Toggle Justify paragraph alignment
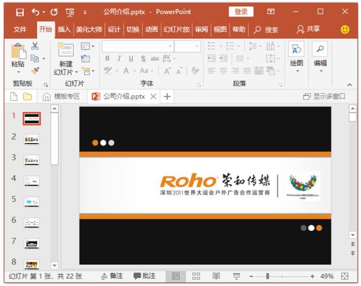Image resolution: width=361 pixels, height=286 pixels. click(247, 70)
